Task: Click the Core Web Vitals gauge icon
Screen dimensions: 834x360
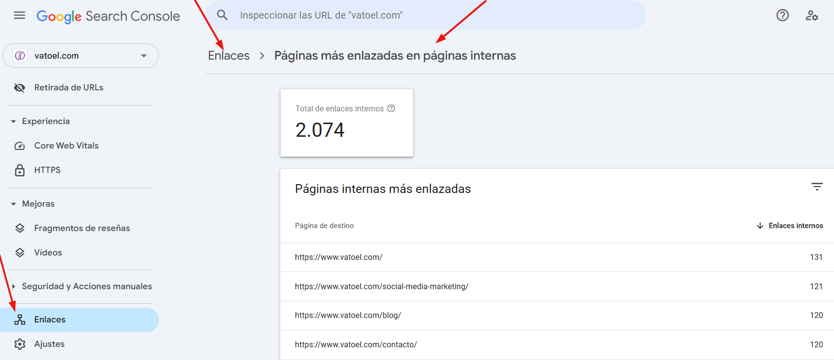Action: click(x=20, y=146)
